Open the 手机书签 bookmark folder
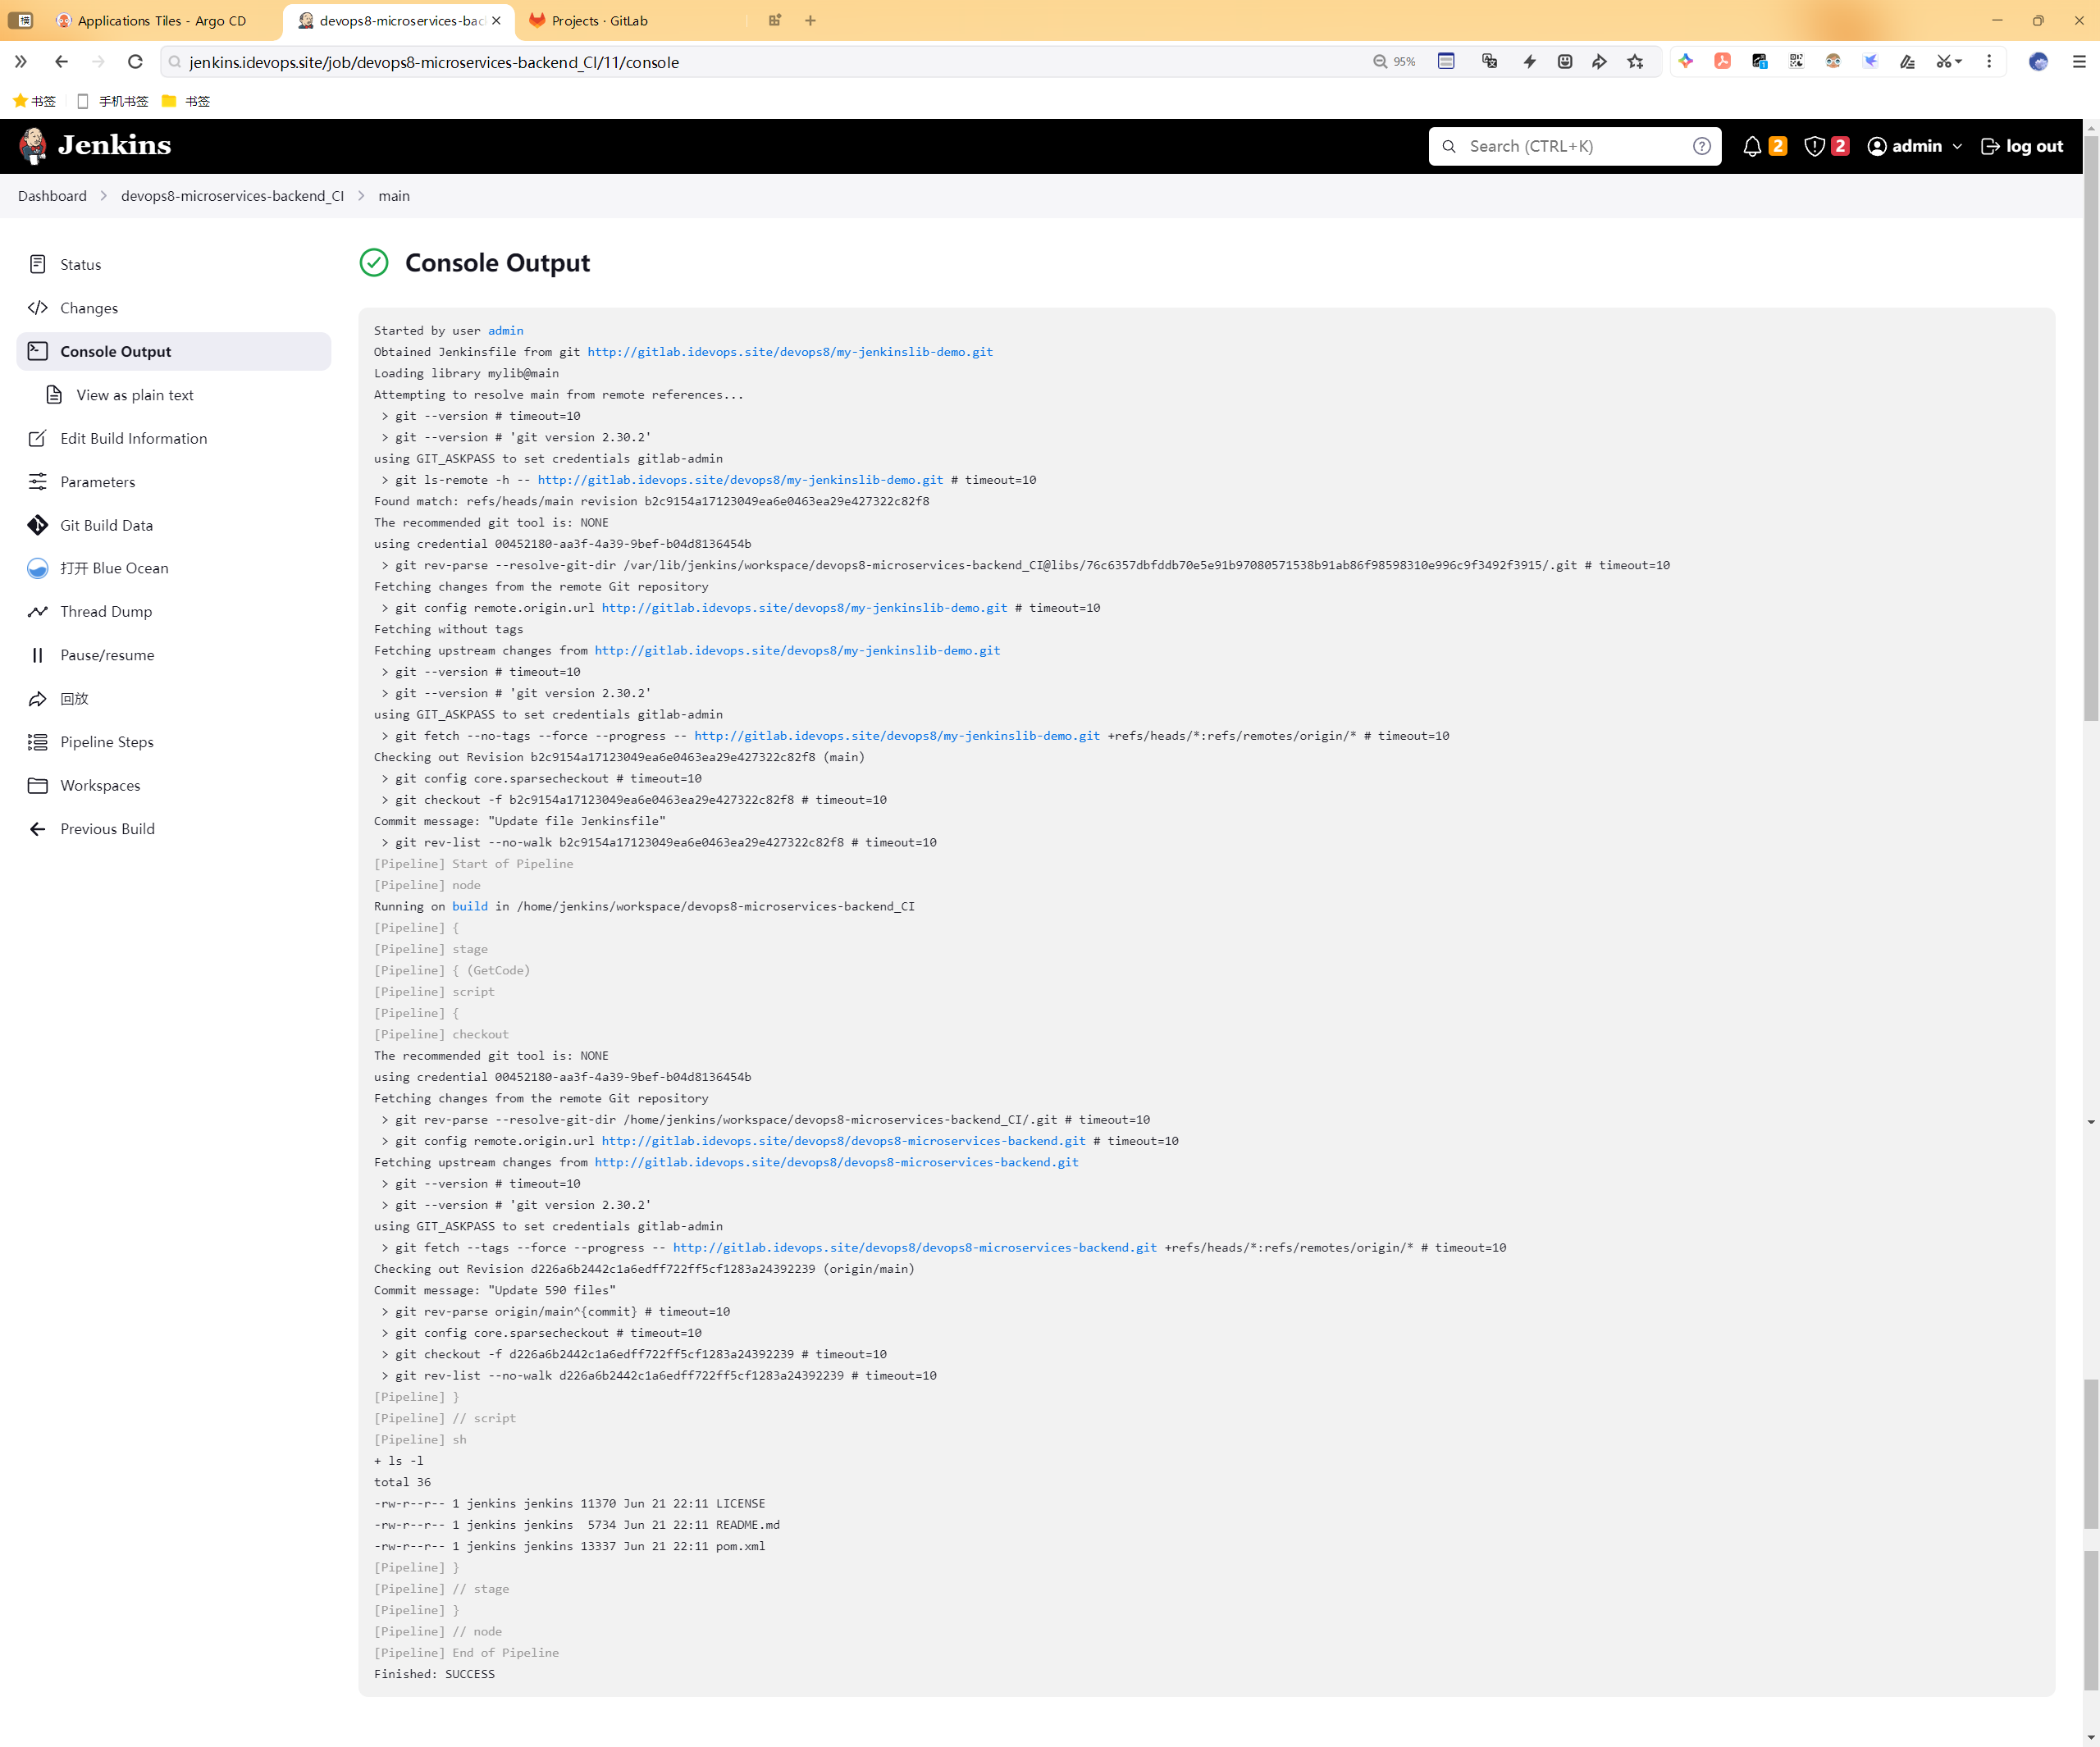2100x1747 pixels. [x=113, y=101]
